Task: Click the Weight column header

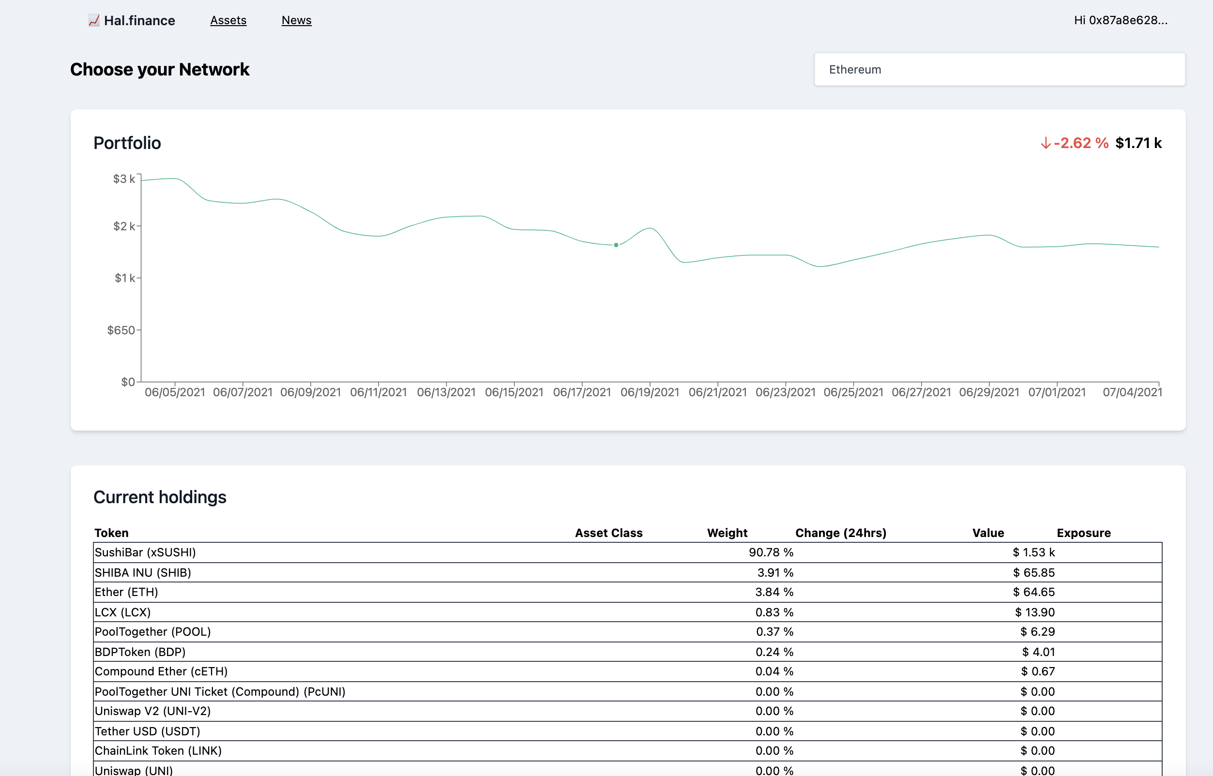Action: (x=727, y=533)
